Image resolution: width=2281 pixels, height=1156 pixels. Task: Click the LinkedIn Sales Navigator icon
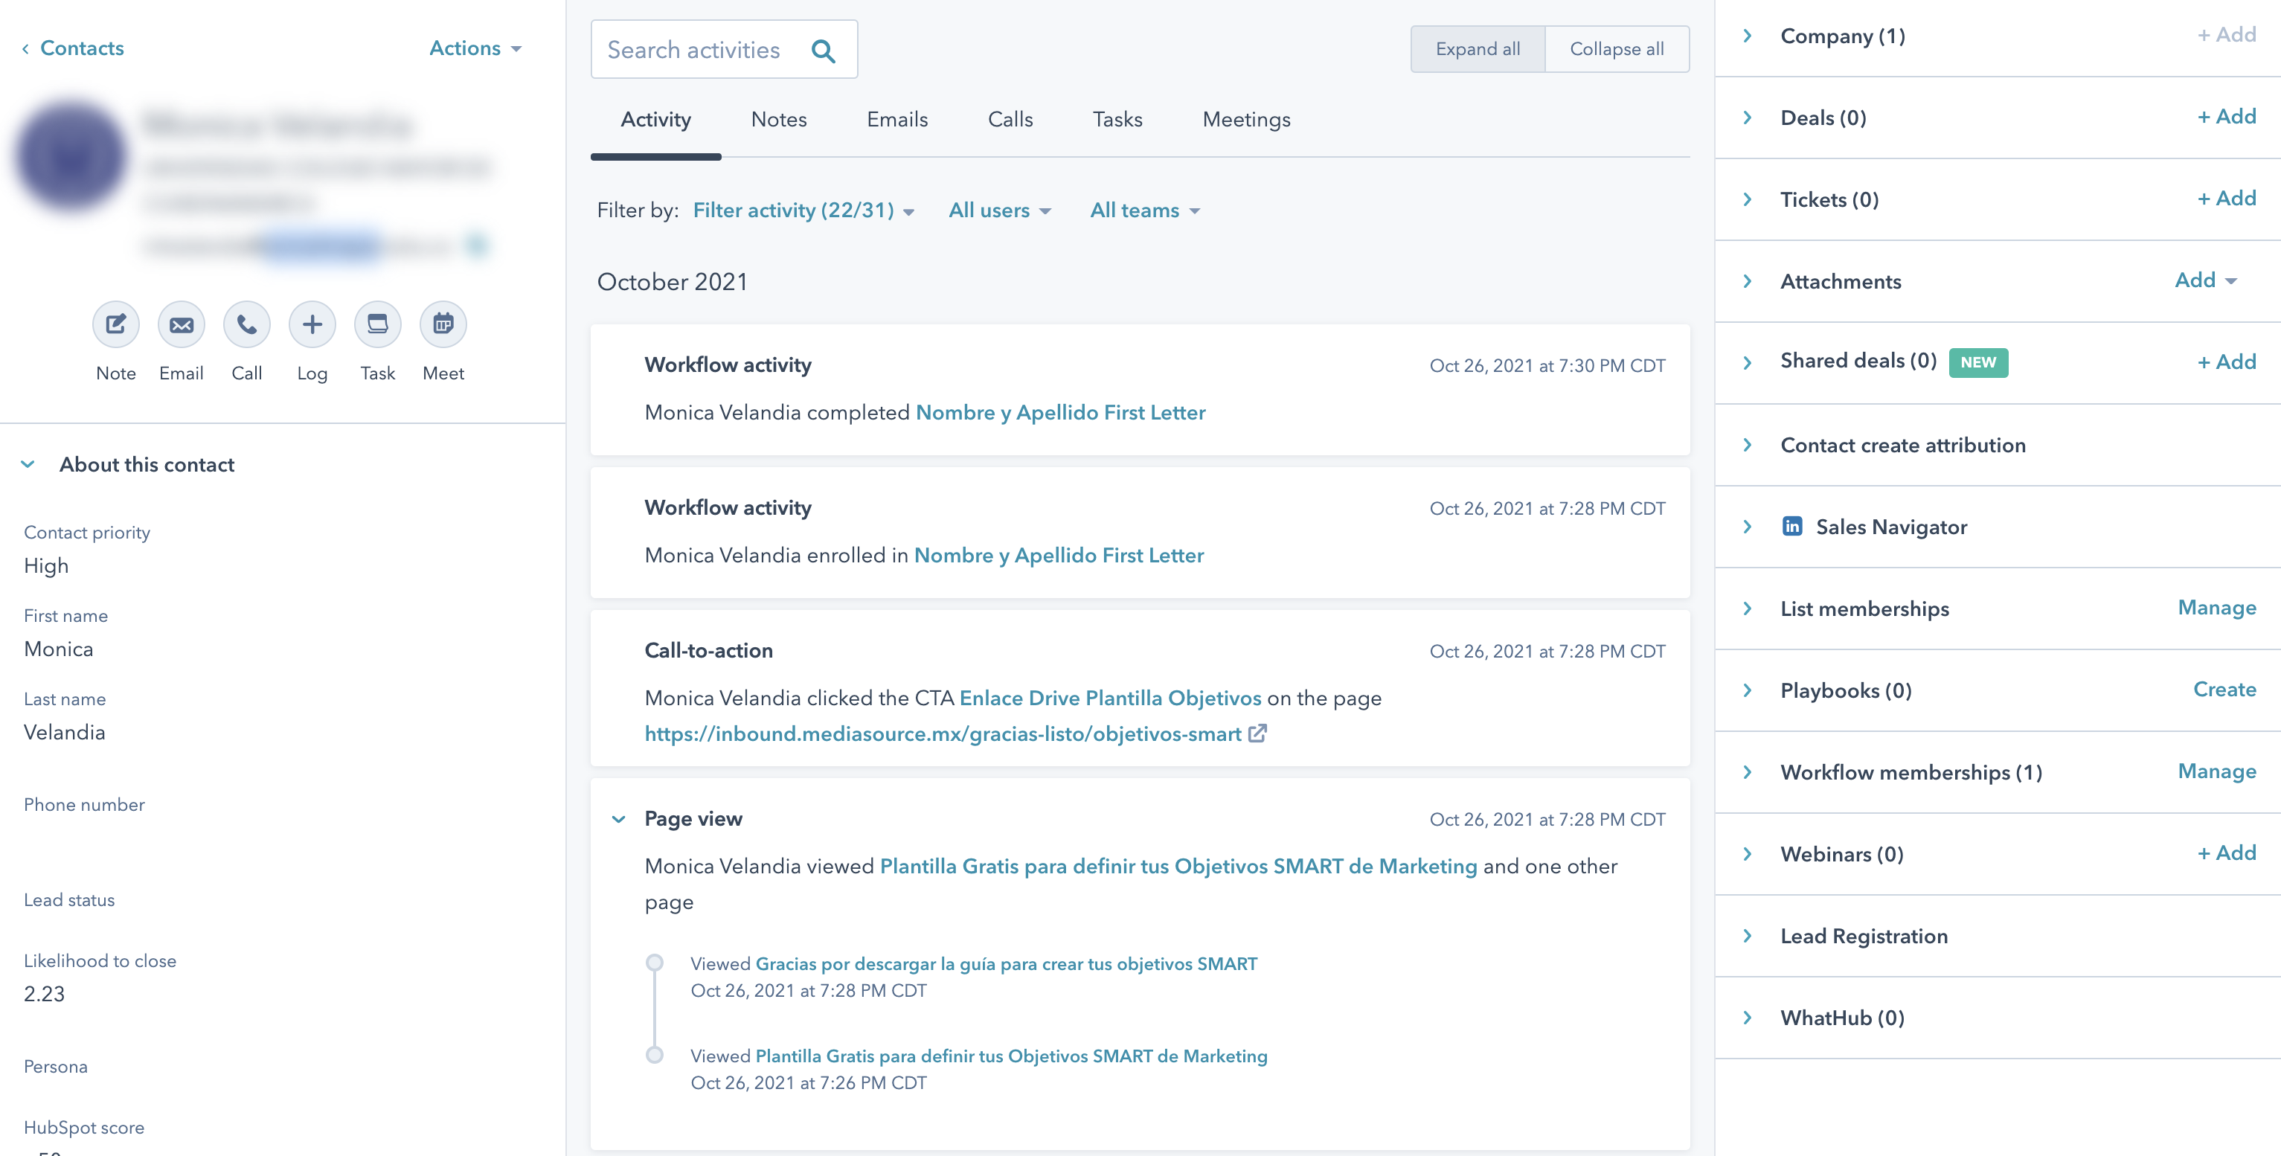point(1792,527)
